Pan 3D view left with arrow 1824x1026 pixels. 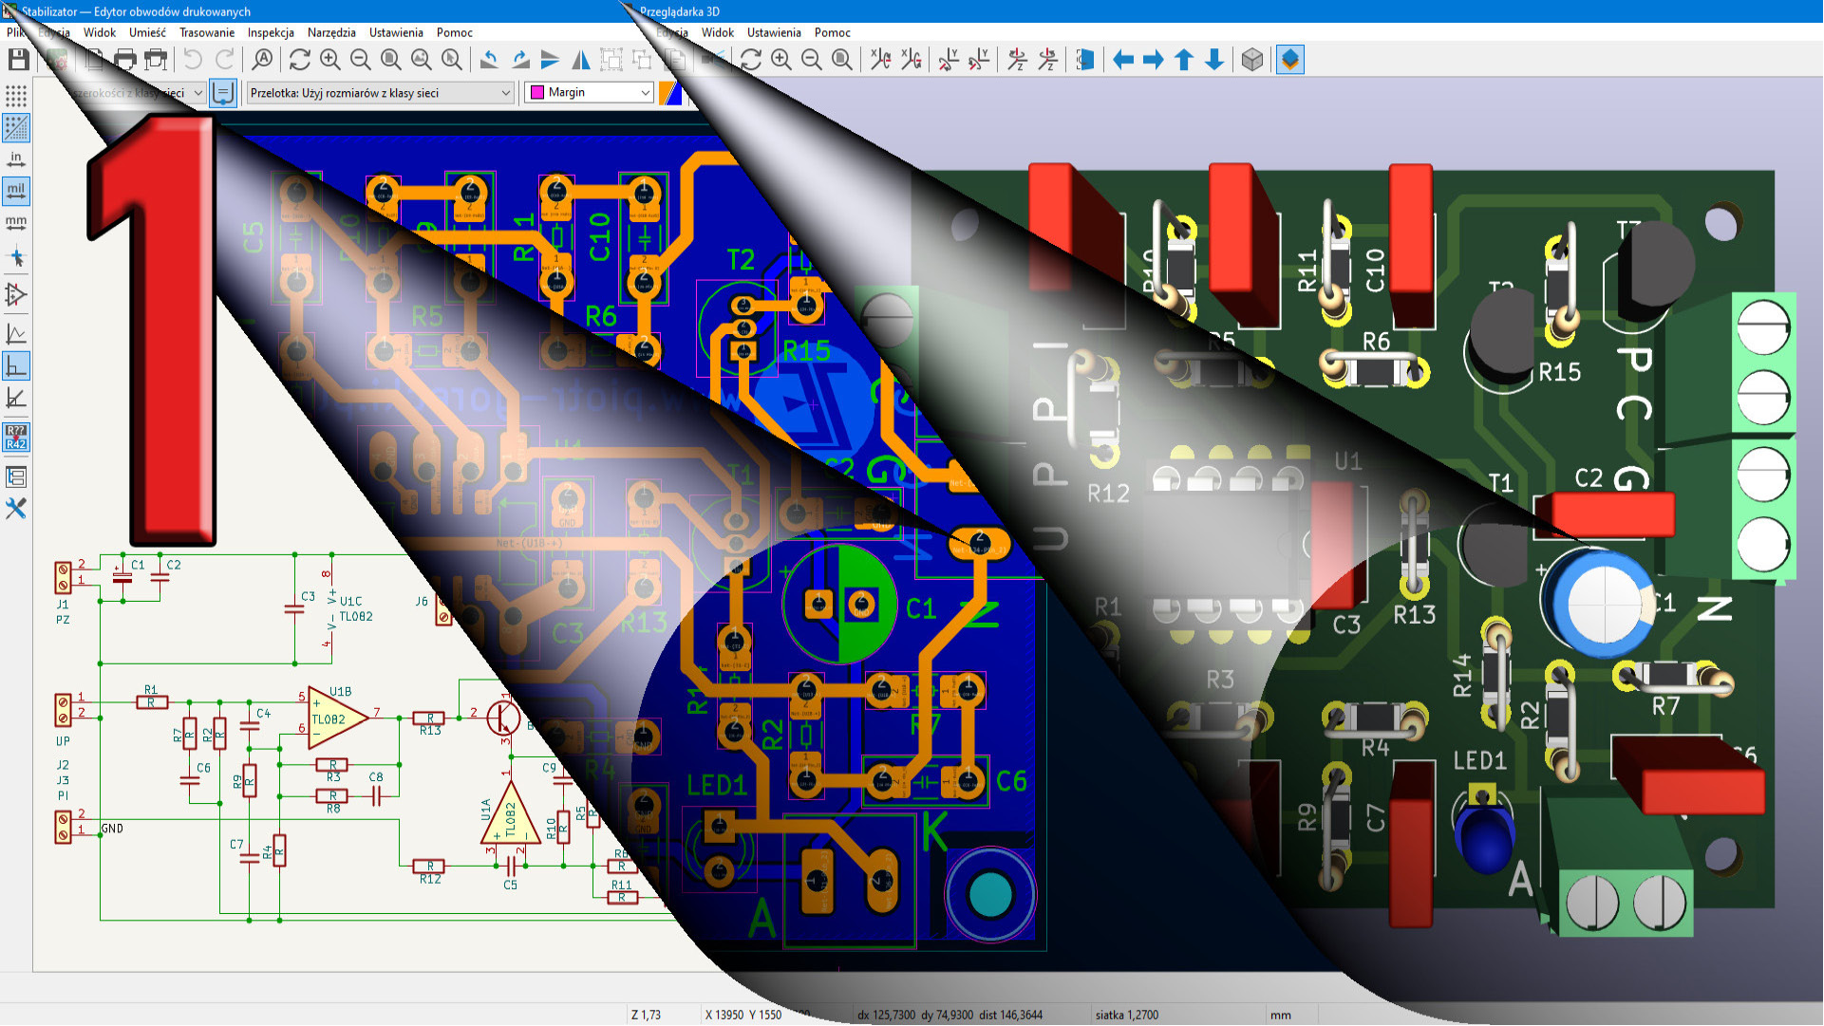(x=1123, y=60)
